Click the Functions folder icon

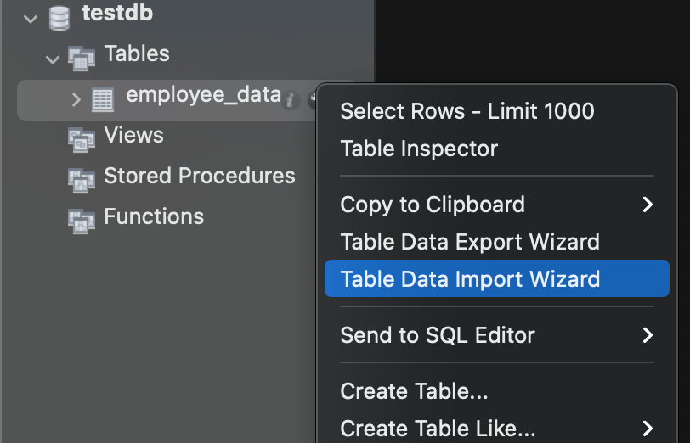pyautogui.click(x=82, y=220)
